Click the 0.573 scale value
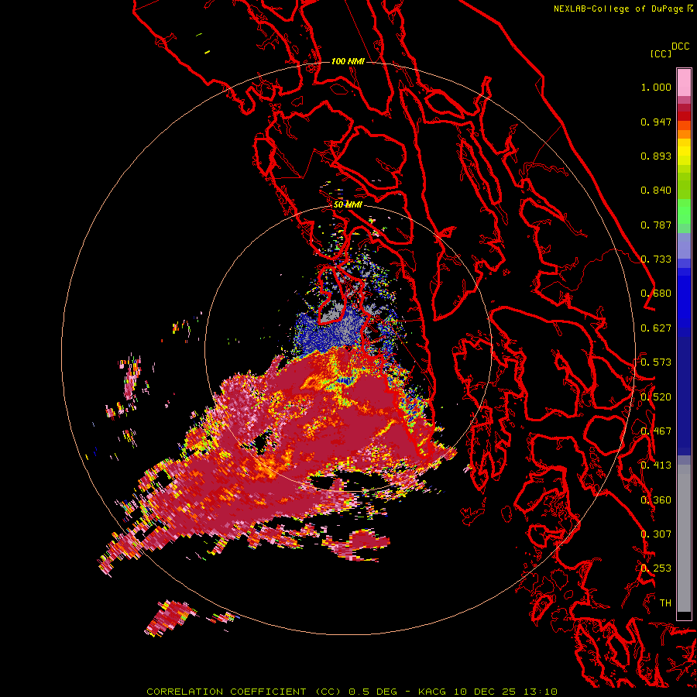Screen dimensions: 697x697 coord(656,362)
